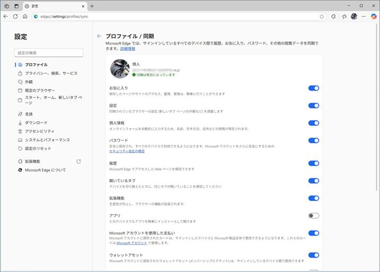This screenshot has width=380, height=272.
Task: Open Copilot from the top-right toolbar icon
Action: pos(374,16)
